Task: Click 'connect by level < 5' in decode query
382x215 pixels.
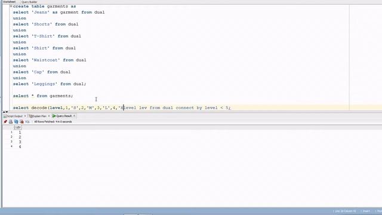Action: click(x=202, y=107)
